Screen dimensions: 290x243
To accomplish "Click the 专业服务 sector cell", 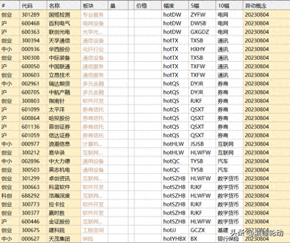I will (93, 14).
